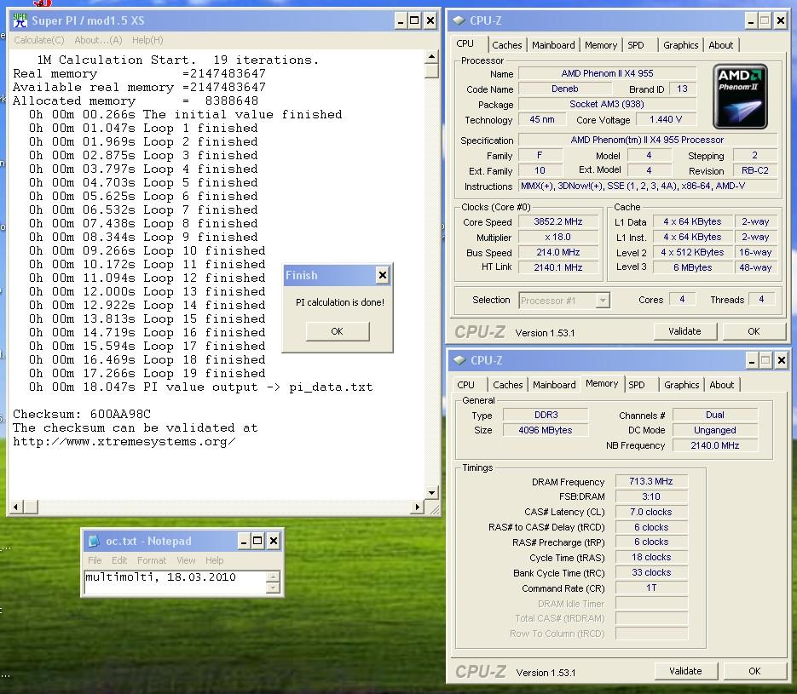
Task: Click the checksum text 600AA98C
Action: 120,414
